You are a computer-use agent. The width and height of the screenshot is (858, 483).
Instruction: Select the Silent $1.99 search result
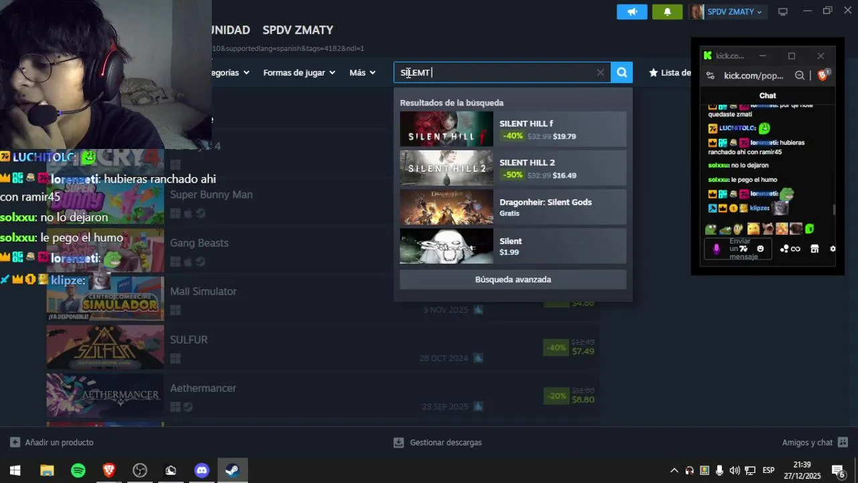pos(513,246)
